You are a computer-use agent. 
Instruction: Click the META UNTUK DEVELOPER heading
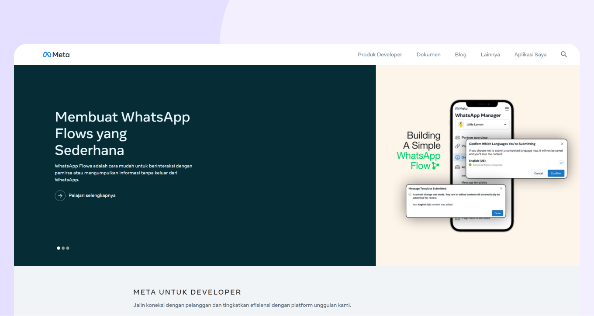(187, 292)
